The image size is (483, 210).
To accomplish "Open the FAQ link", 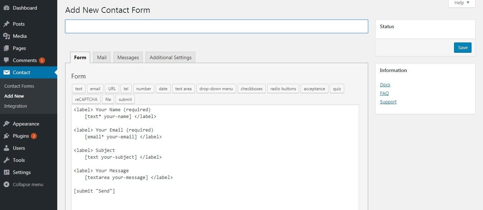I will [384, 93].
